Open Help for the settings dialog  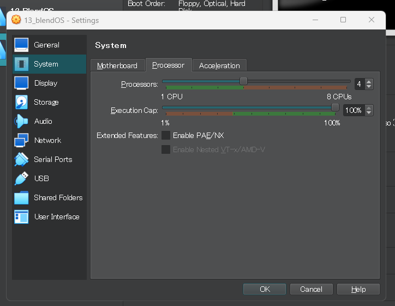coord(358,289)
